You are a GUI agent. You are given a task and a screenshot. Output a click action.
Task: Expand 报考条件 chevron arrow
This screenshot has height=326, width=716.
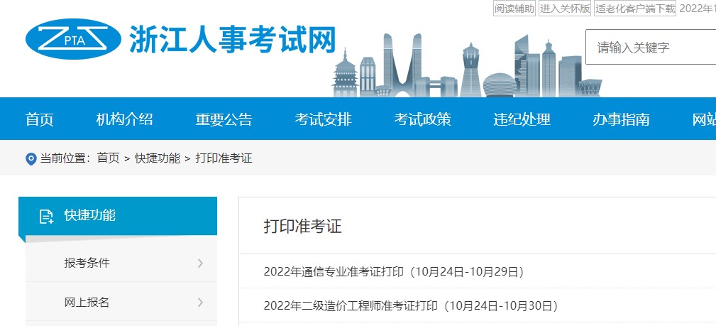[200, 263]
